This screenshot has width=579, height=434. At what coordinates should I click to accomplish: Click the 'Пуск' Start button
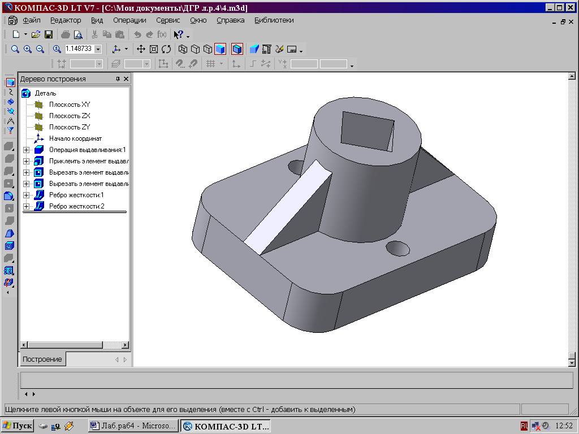coord(18,426)
